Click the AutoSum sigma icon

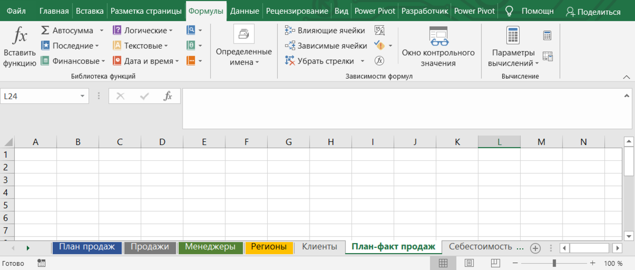[45, 31]
